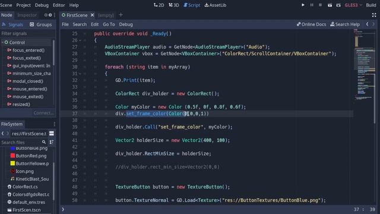Image resolution: width=380 pixels, height=214 pixels.
Task: Play the project with the play icon
Action: 303,5
